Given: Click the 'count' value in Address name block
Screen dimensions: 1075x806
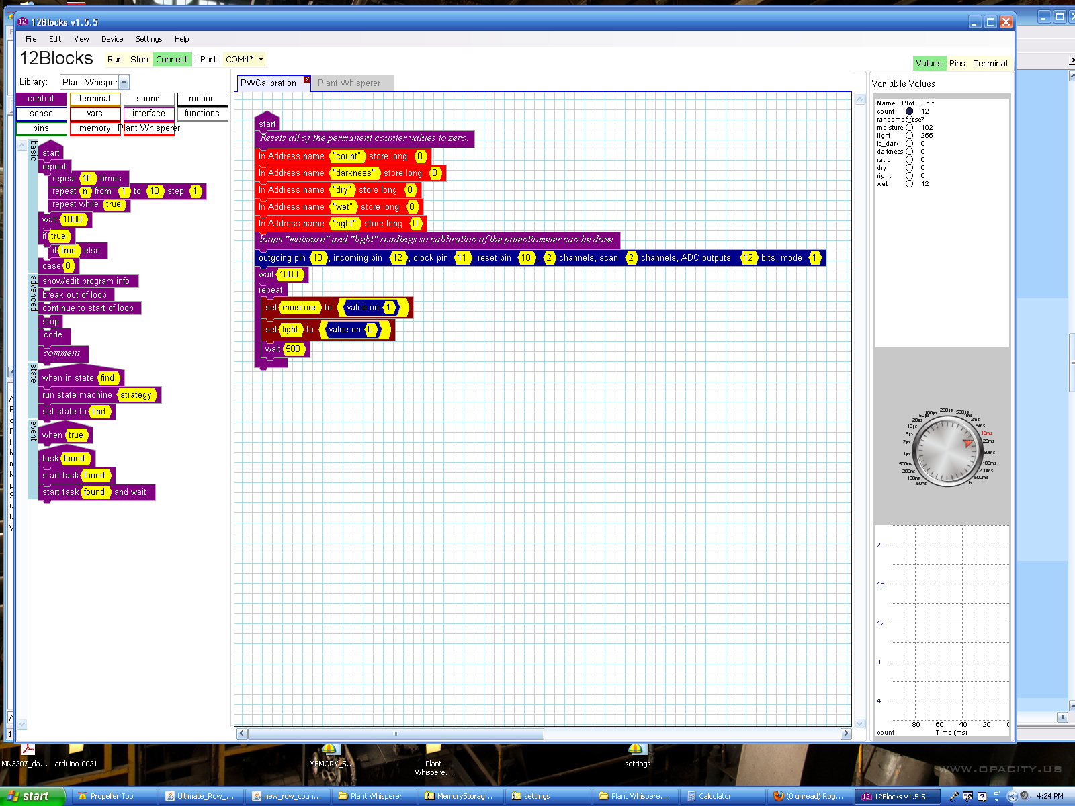Looking at the screenshot, I should pyautogui.click(x=347, y=156).
